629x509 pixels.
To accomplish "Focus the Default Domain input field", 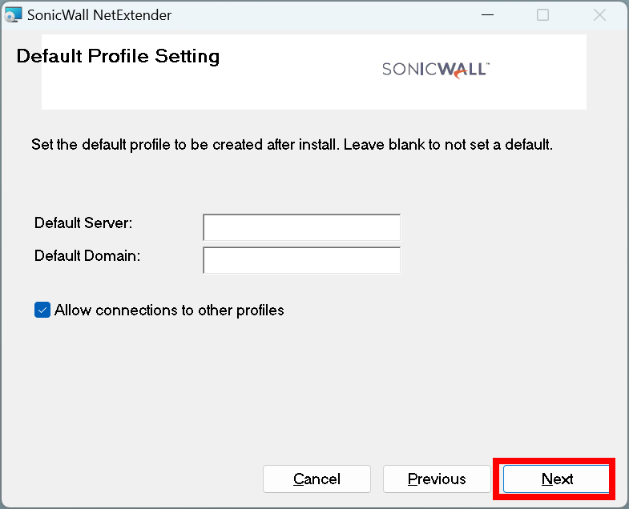I will [x=301, y=260].
